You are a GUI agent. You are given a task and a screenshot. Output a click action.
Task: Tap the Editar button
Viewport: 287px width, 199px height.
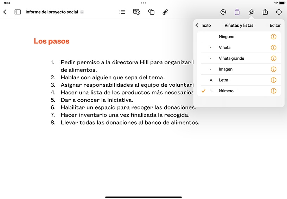pos(275,25)
